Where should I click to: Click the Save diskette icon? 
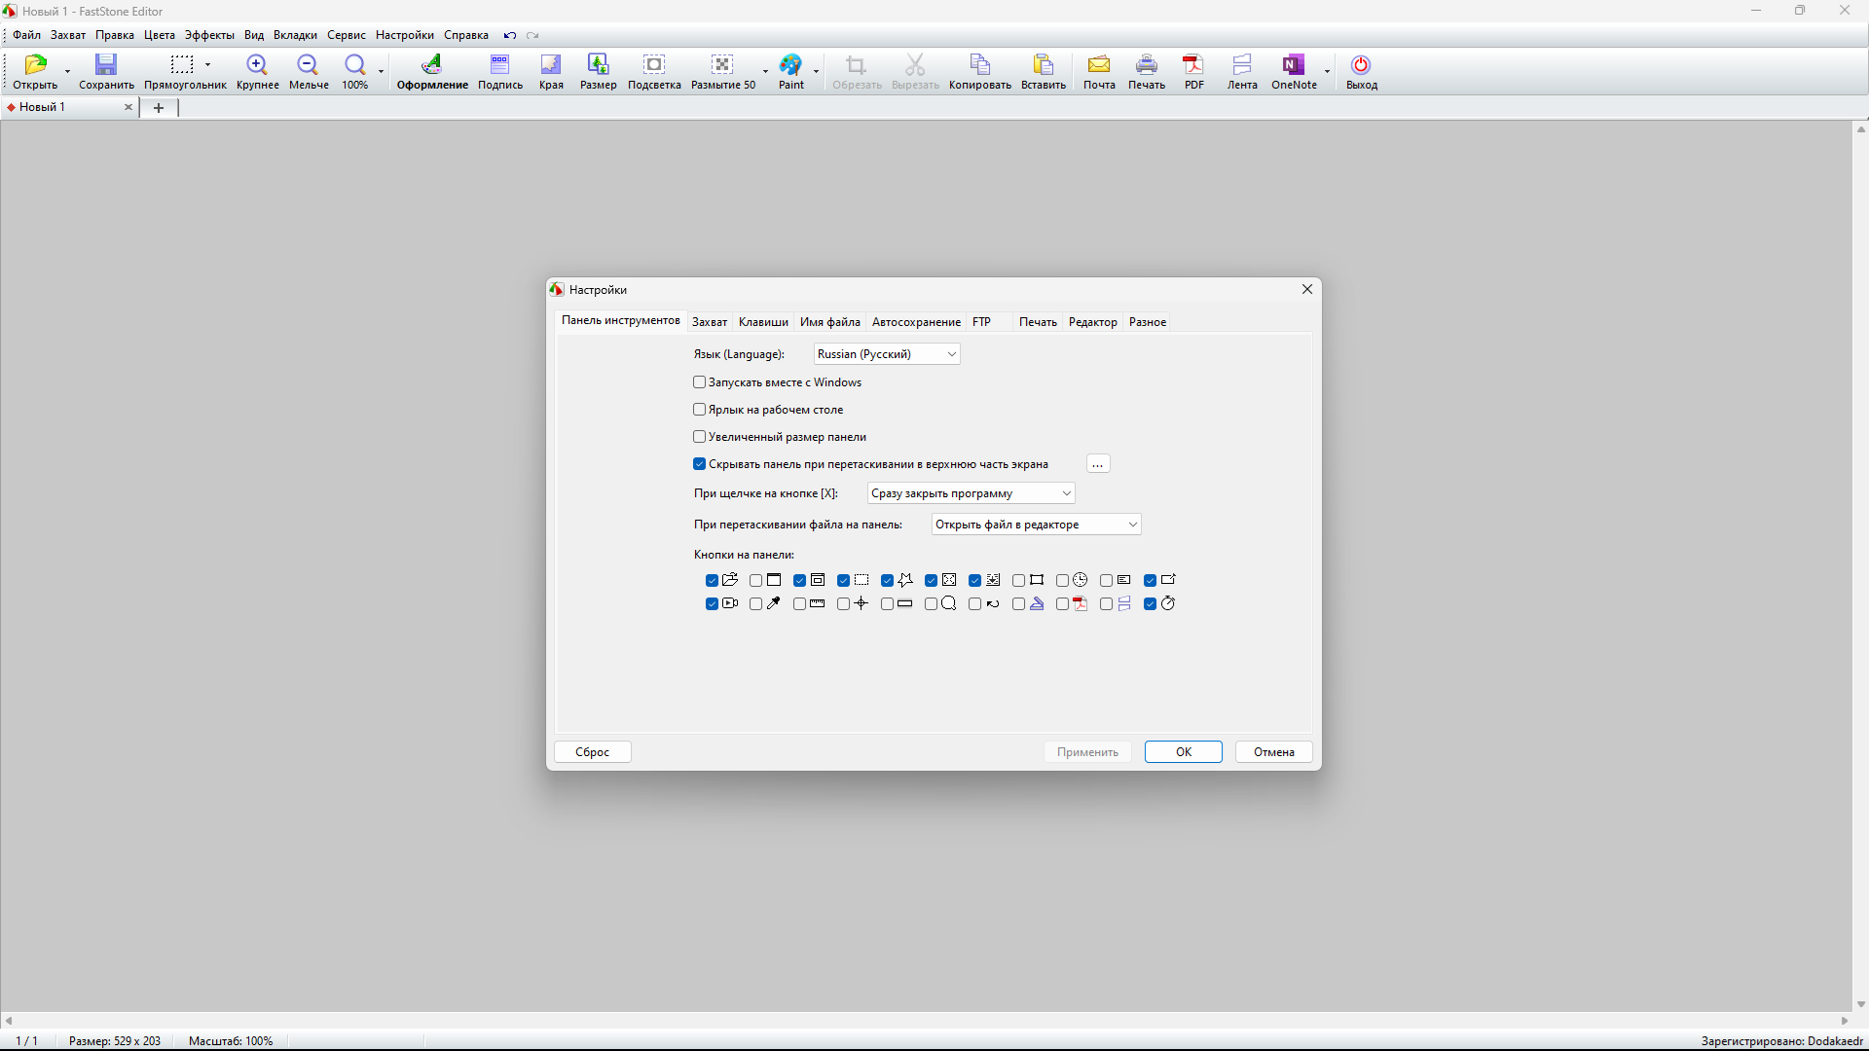pos(106,65)
